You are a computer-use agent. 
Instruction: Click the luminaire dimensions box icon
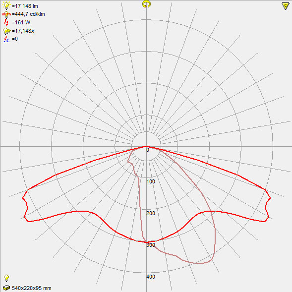(6, 288)
